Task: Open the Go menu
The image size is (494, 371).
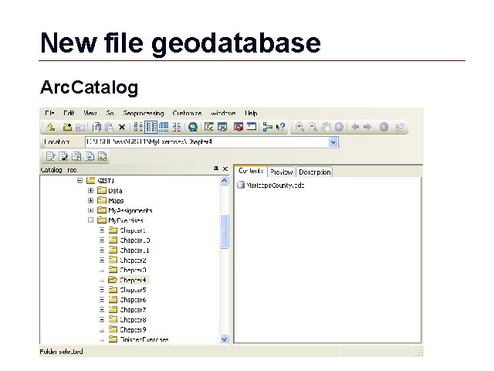Action: (x=110, y=113)
